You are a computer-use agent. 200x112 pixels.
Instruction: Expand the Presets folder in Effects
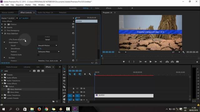(x=2, y=75)
